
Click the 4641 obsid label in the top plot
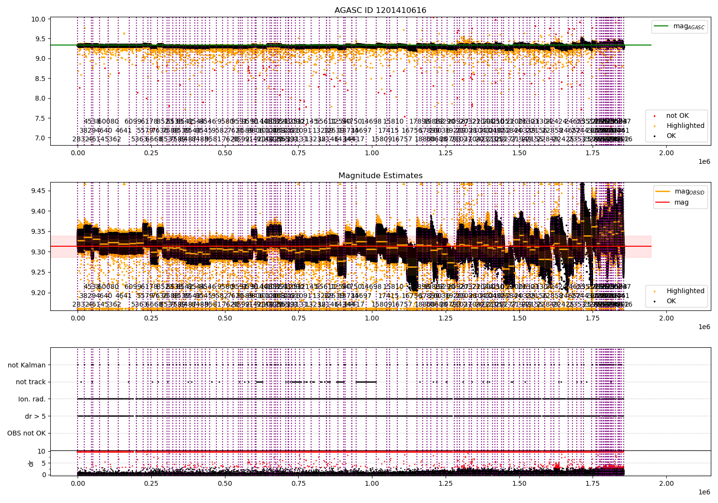click(x=123, y=130)
